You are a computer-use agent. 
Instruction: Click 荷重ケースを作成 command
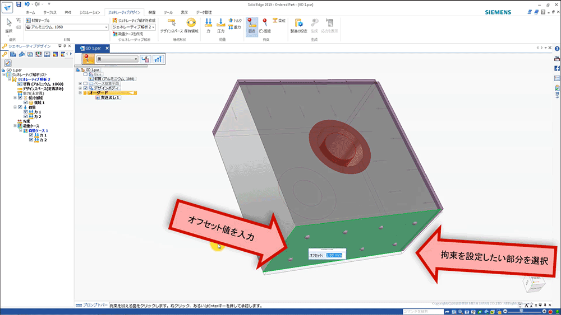click(x=128, y=34)
